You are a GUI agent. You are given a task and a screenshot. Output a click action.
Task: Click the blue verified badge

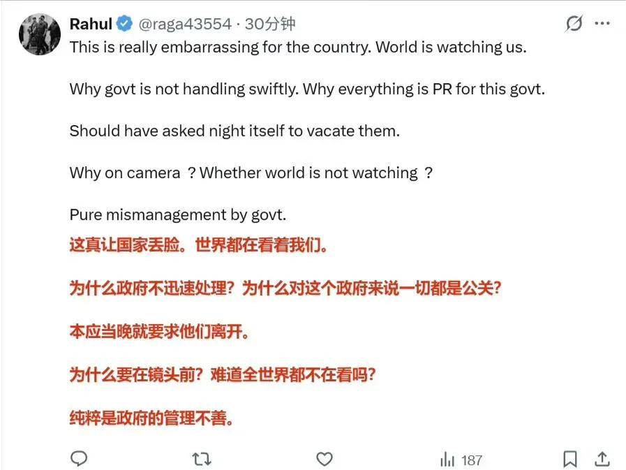pos(124,24)
